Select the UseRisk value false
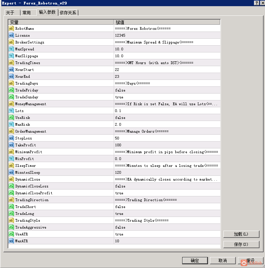 click(120, 118)
